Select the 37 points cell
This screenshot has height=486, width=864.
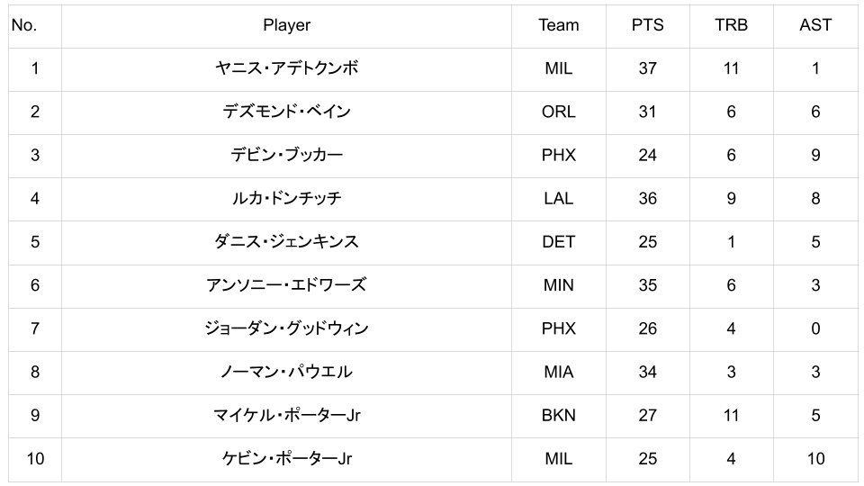(x=647, y=68)
